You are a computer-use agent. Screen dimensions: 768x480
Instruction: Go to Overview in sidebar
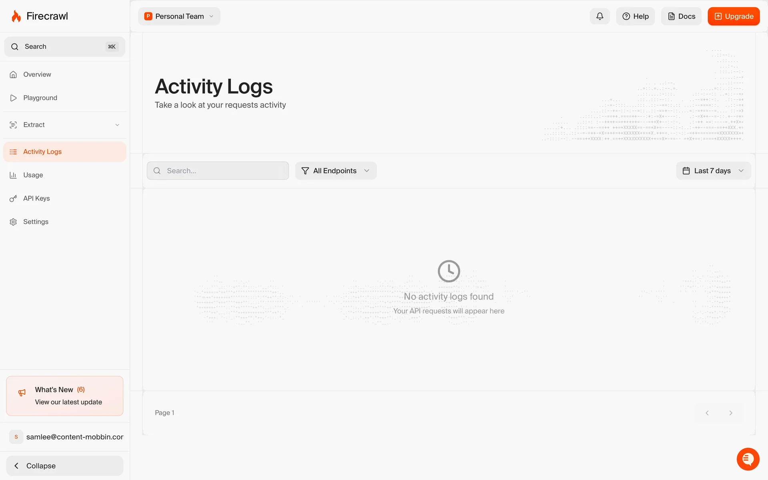(65, 74)
